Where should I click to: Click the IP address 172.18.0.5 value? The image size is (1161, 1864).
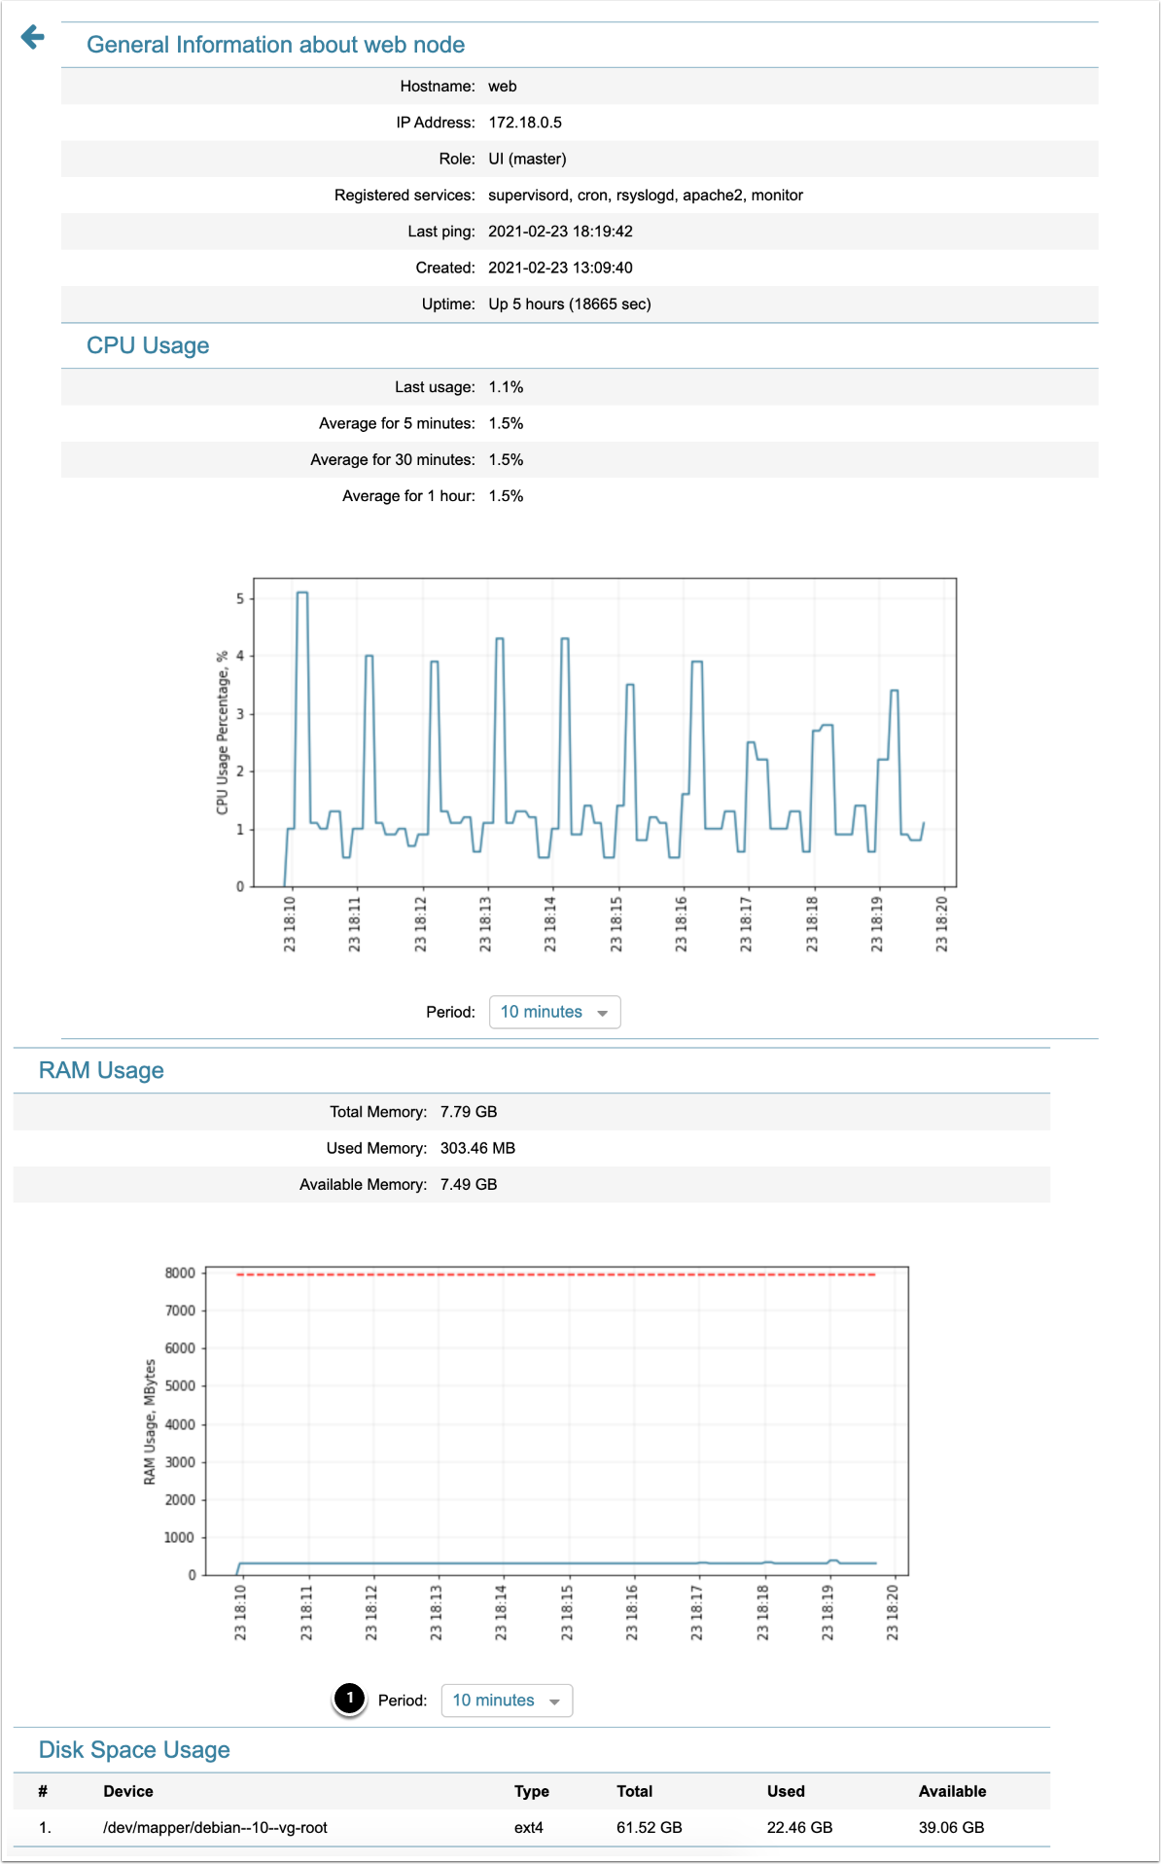(x=525, y=123)
